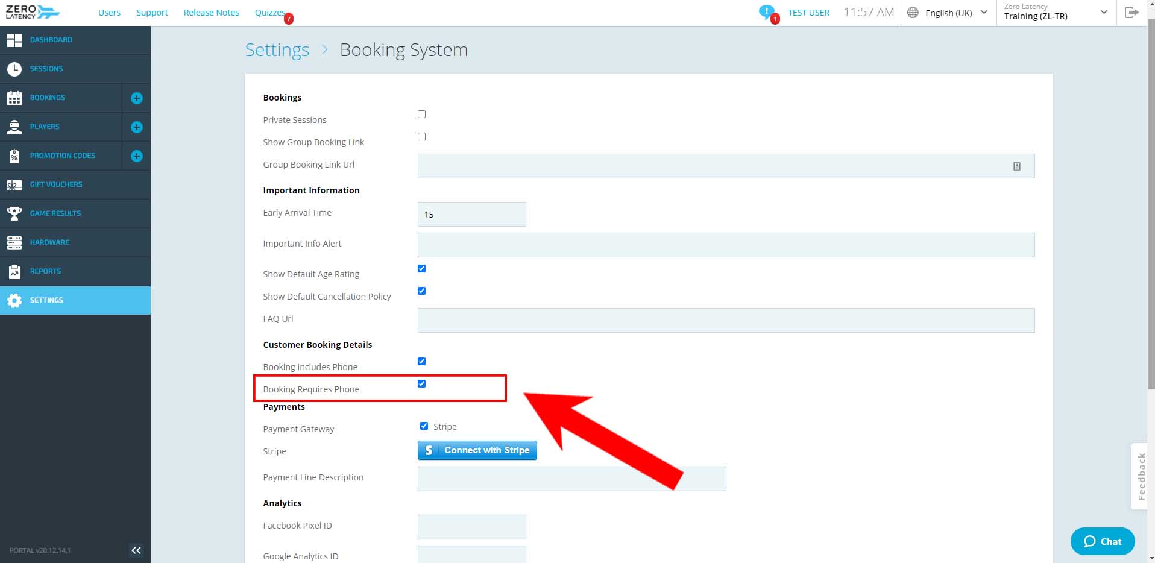This screenshot has width=1155, height=563.
Task: Click the Feedback side tab
Action: pos(1141,476)
